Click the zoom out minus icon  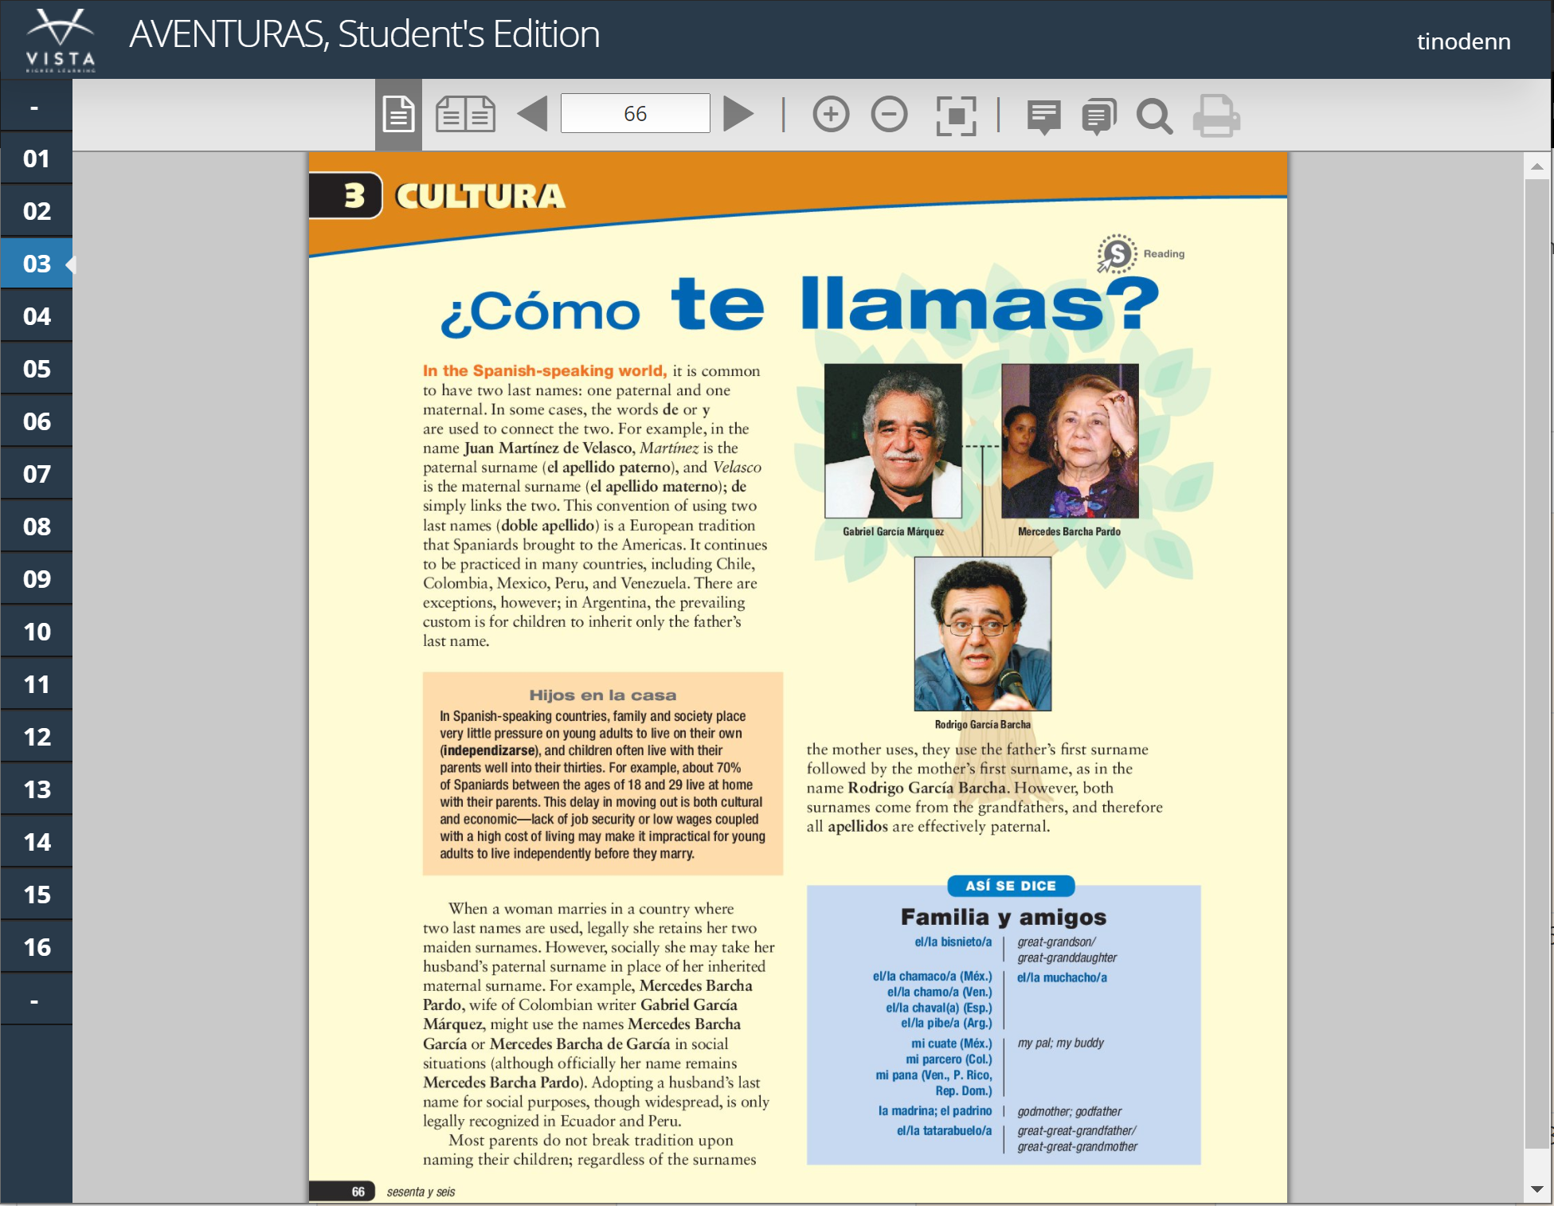click(889, 115)
